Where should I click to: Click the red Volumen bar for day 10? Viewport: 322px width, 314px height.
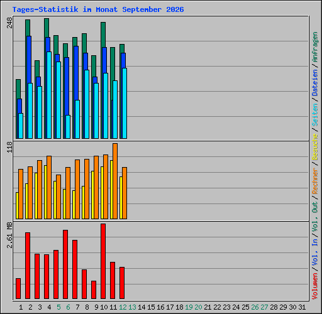coord(103,261)
